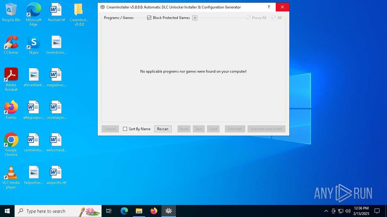Click CreamInstaller taskbar button
387x217 pixels.
click(x=169, y=211)
